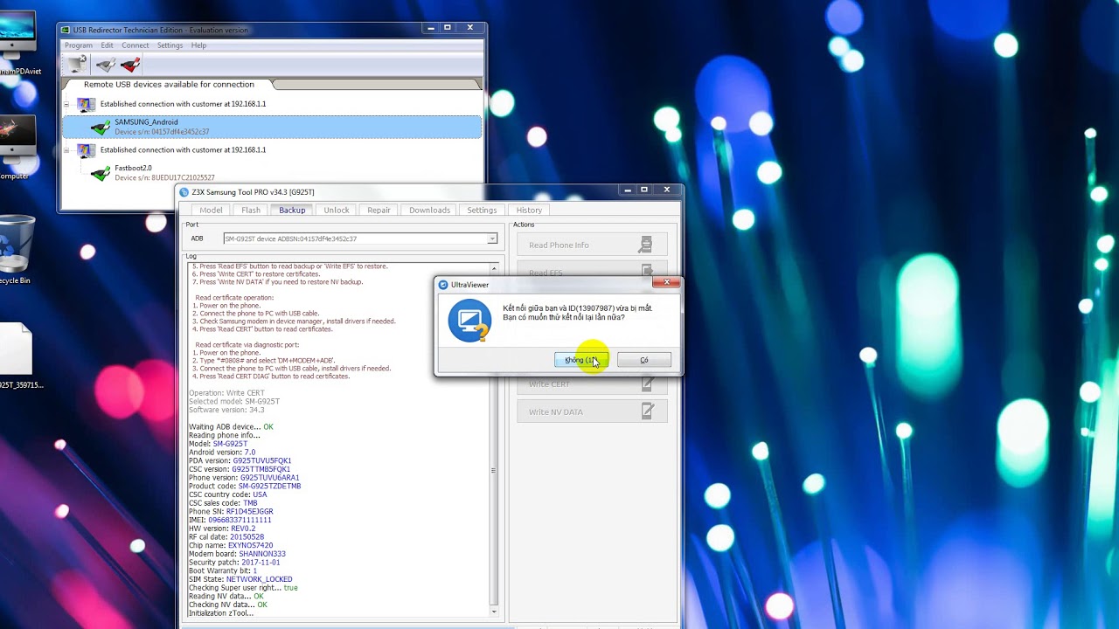Click log line 'Model: SM-G925T'

(x=218, y=444)
